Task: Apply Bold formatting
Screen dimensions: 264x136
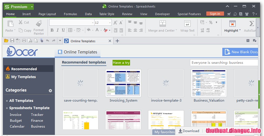Action: point(52,30)
